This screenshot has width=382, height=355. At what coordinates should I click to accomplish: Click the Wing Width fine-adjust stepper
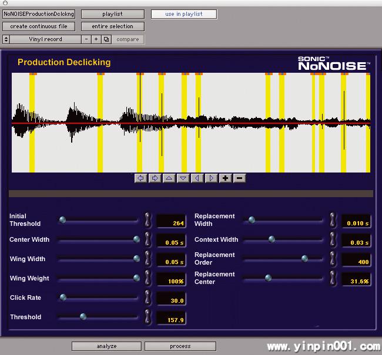pos(148,258)
